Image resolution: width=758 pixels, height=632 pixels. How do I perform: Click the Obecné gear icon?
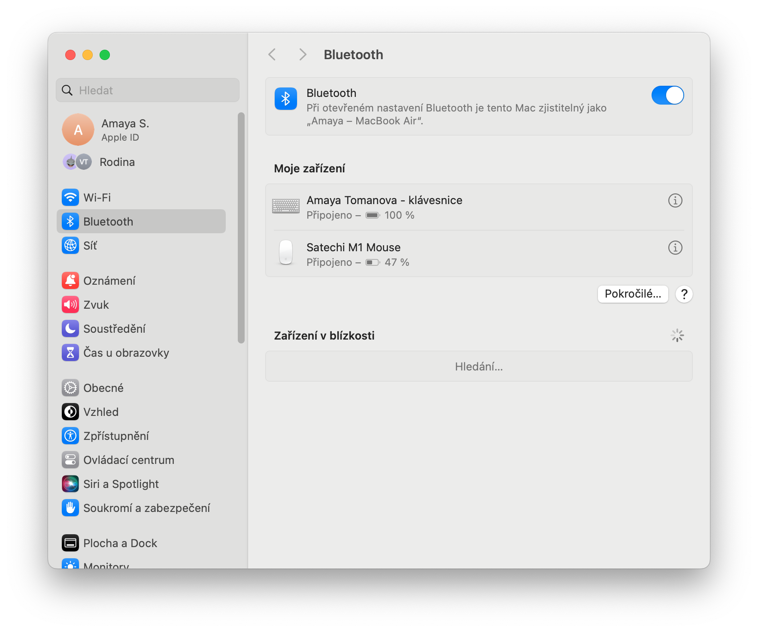(x=70, y=388)
